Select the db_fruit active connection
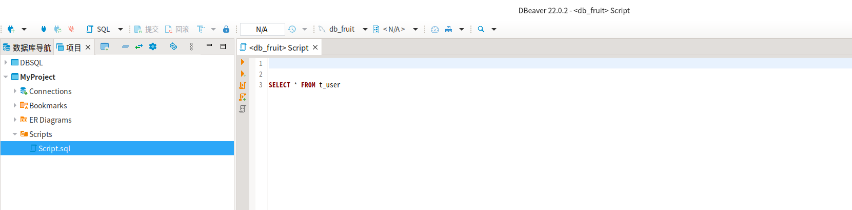Image resolution: width=852 pixels, height=210 pixels. pos(336,29)
